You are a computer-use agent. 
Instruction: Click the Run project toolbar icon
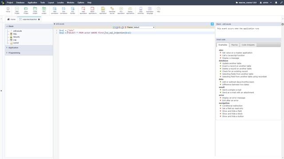[x=44, y=11]
